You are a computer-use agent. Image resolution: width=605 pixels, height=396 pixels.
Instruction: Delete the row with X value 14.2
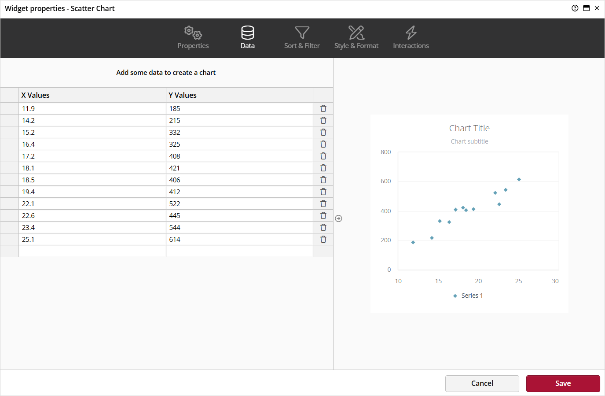[323, 120]
